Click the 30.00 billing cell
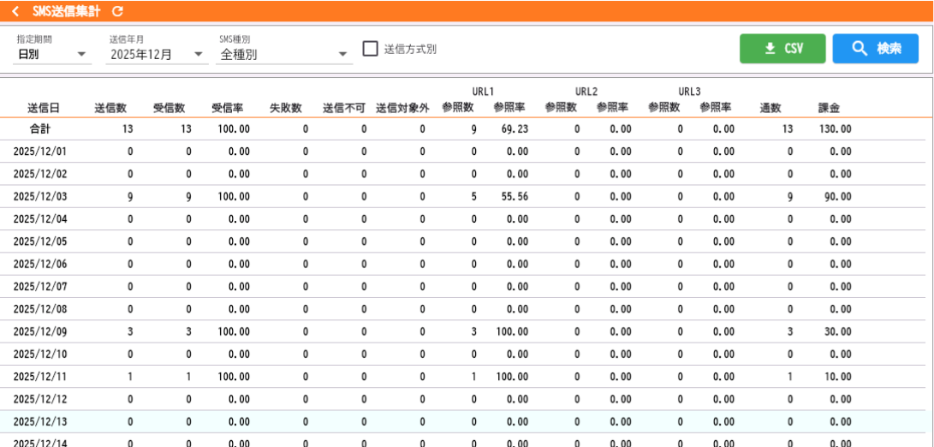Viewport: 934px width, 447px height. [x=837, y=331]
